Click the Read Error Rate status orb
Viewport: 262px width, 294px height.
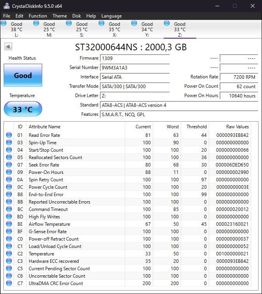pos(9,135)
